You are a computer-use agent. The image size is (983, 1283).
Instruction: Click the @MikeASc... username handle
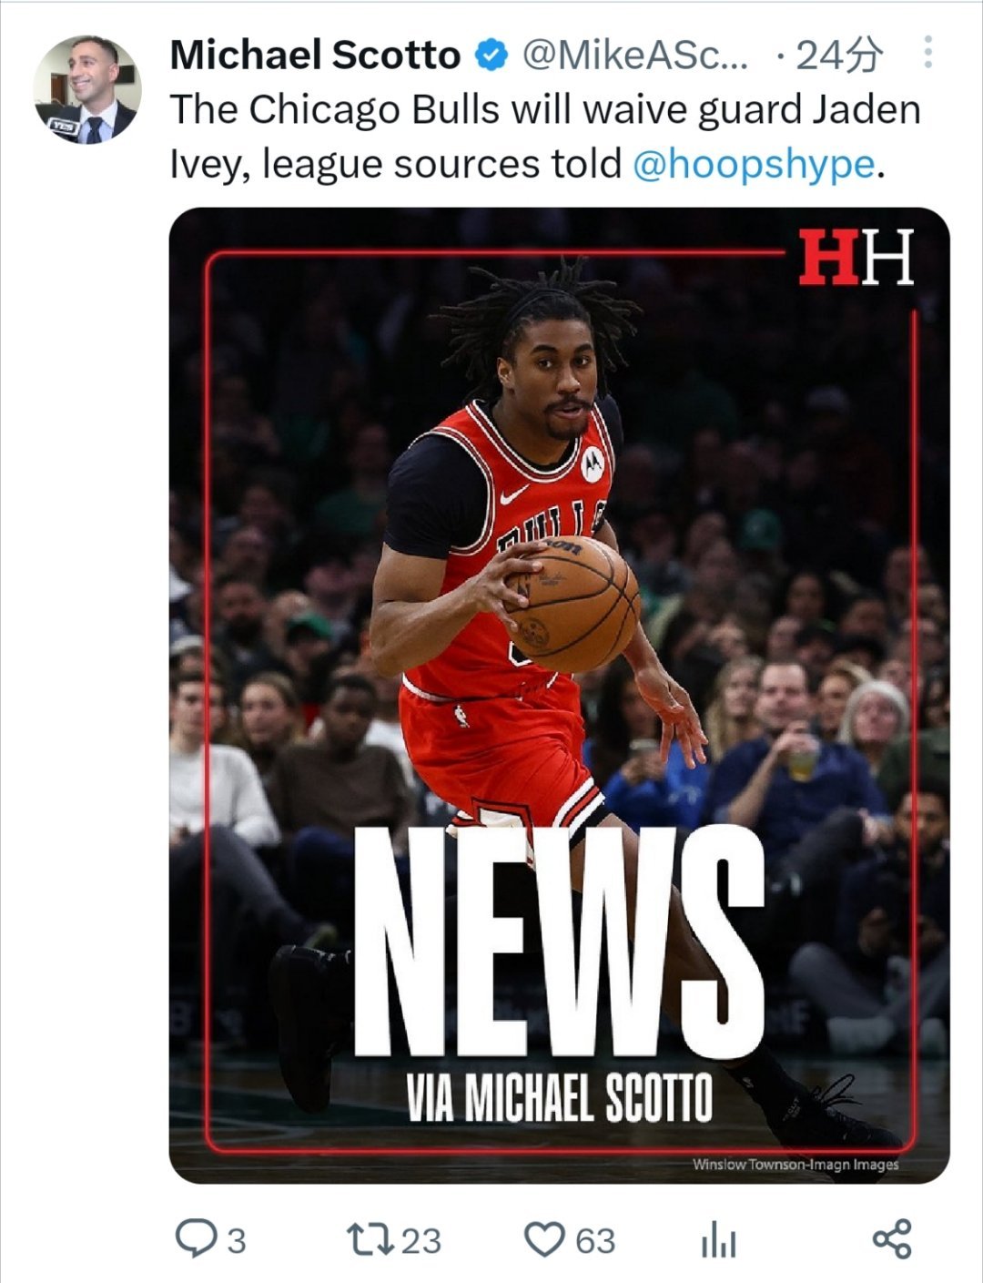pos(635,56)
